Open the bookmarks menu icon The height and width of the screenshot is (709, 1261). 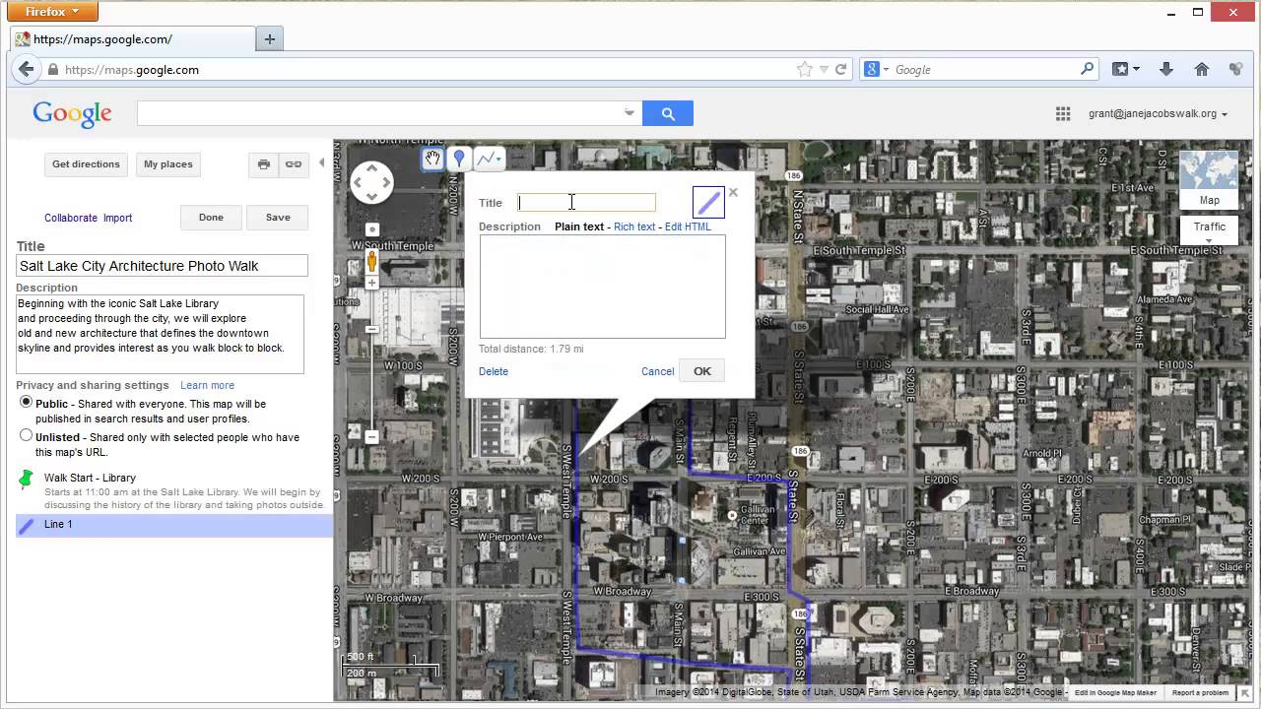pyautogui.click(x=1125, y=69)
